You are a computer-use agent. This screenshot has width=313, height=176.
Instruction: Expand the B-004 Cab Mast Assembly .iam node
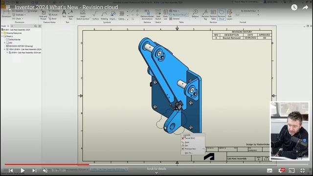pos(7,52)
